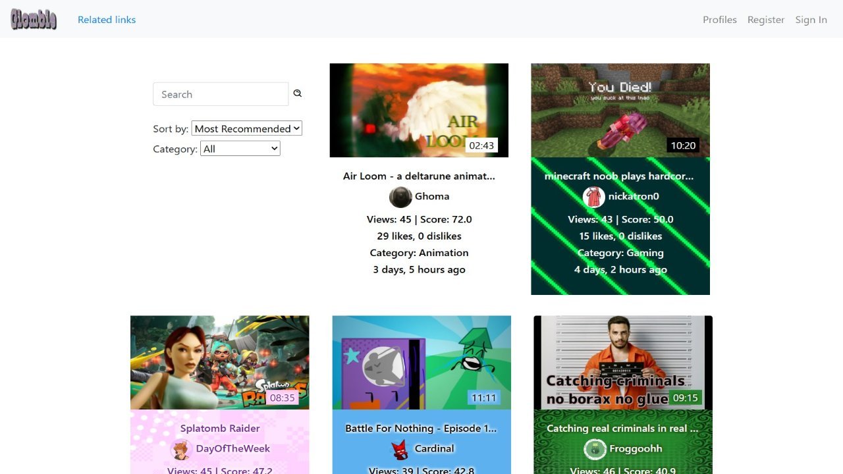The image size is (843, 474).
Task: Click DayOfTheWeek's avatar icon
Action: (181, 449)
